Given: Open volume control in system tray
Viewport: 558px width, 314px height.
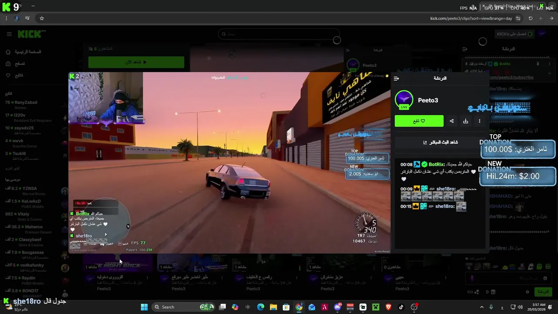Looking at the screenshot, I should click(x=521, y=307).
